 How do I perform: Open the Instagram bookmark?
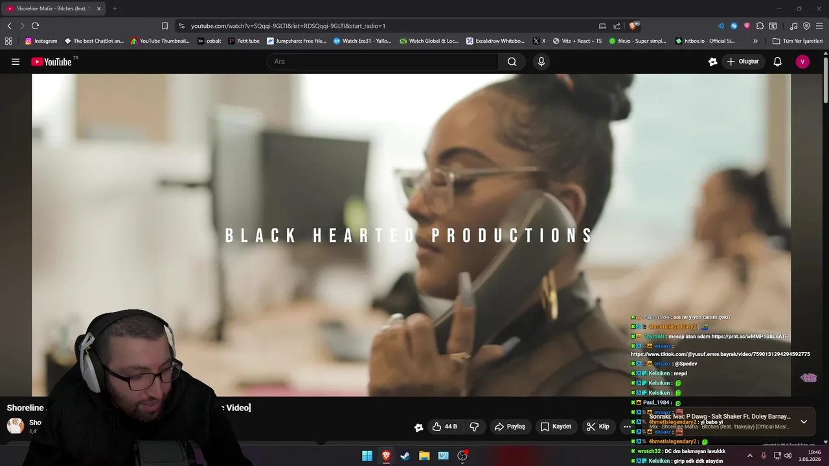[41, 41]
